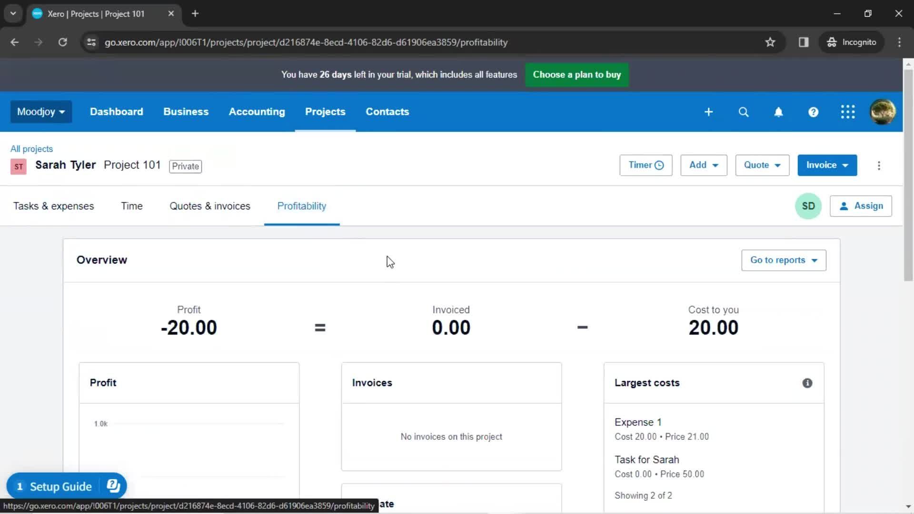Start the Timer button

[646, 165]
